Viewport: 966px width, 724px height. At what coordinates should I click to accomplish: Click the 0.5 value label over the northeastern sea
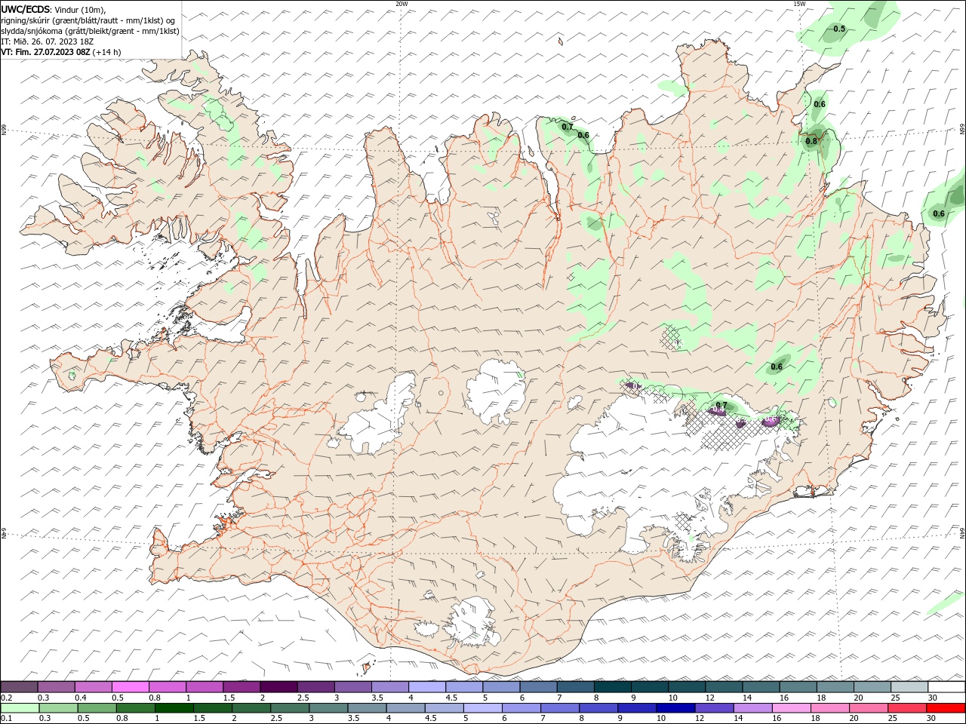coord(839,29)
